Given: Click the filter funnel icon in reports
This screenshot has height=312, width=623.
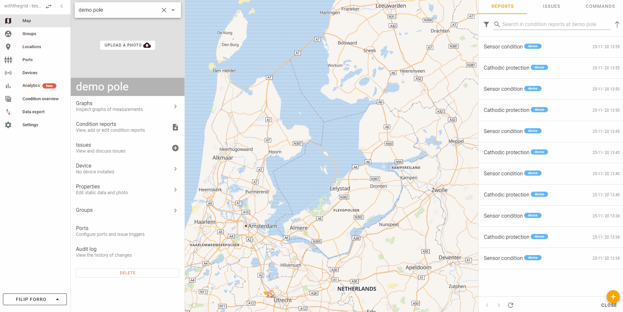Looking at the screenshot, I should [486, 24].
